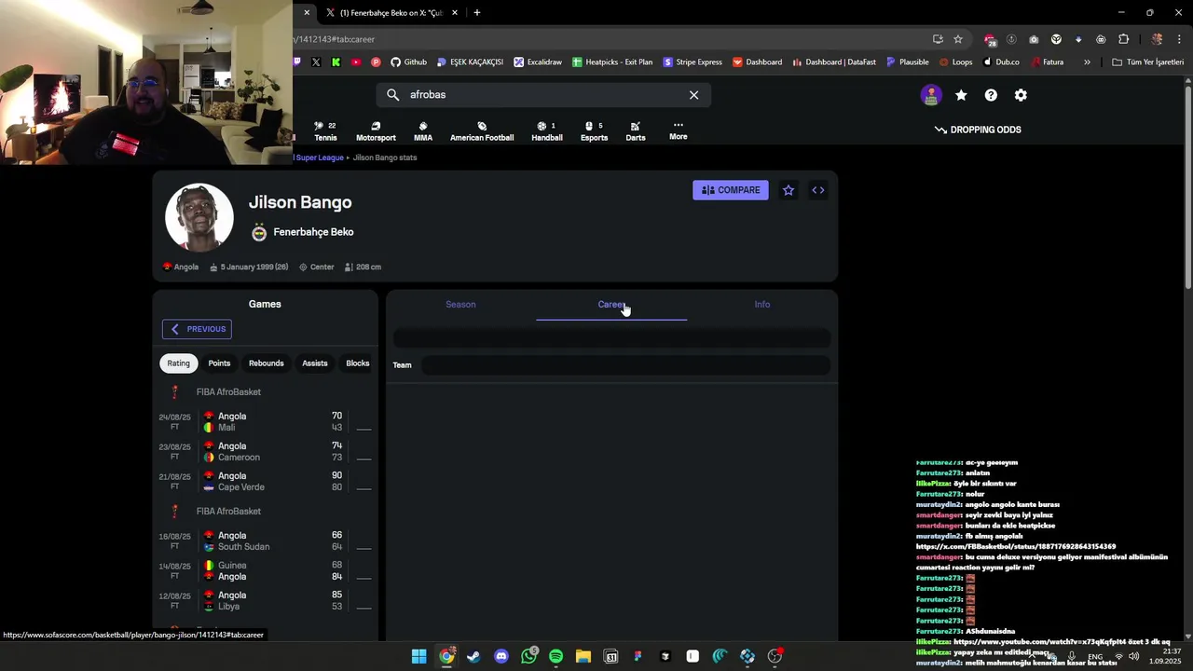Go to Previous games
The height and width of the screenshot is (671, 1193).
click(198, 329)
